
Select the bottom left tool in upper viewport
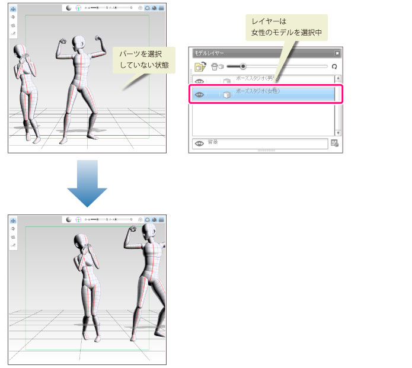(13, 33)
